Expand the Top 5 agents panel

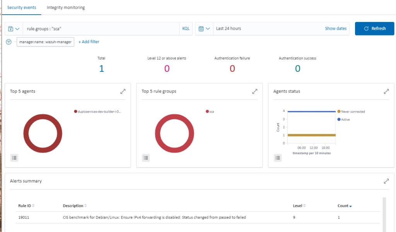pos(123,91)
